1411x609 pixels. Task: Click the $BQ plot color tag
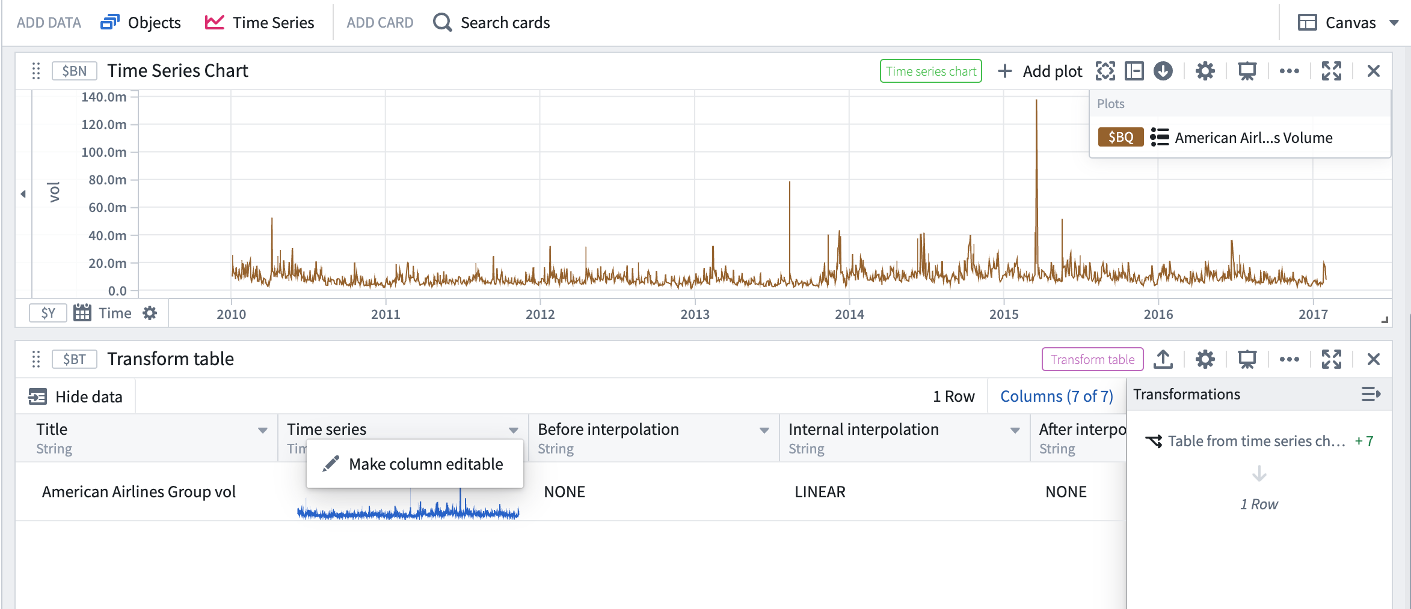1120,138
